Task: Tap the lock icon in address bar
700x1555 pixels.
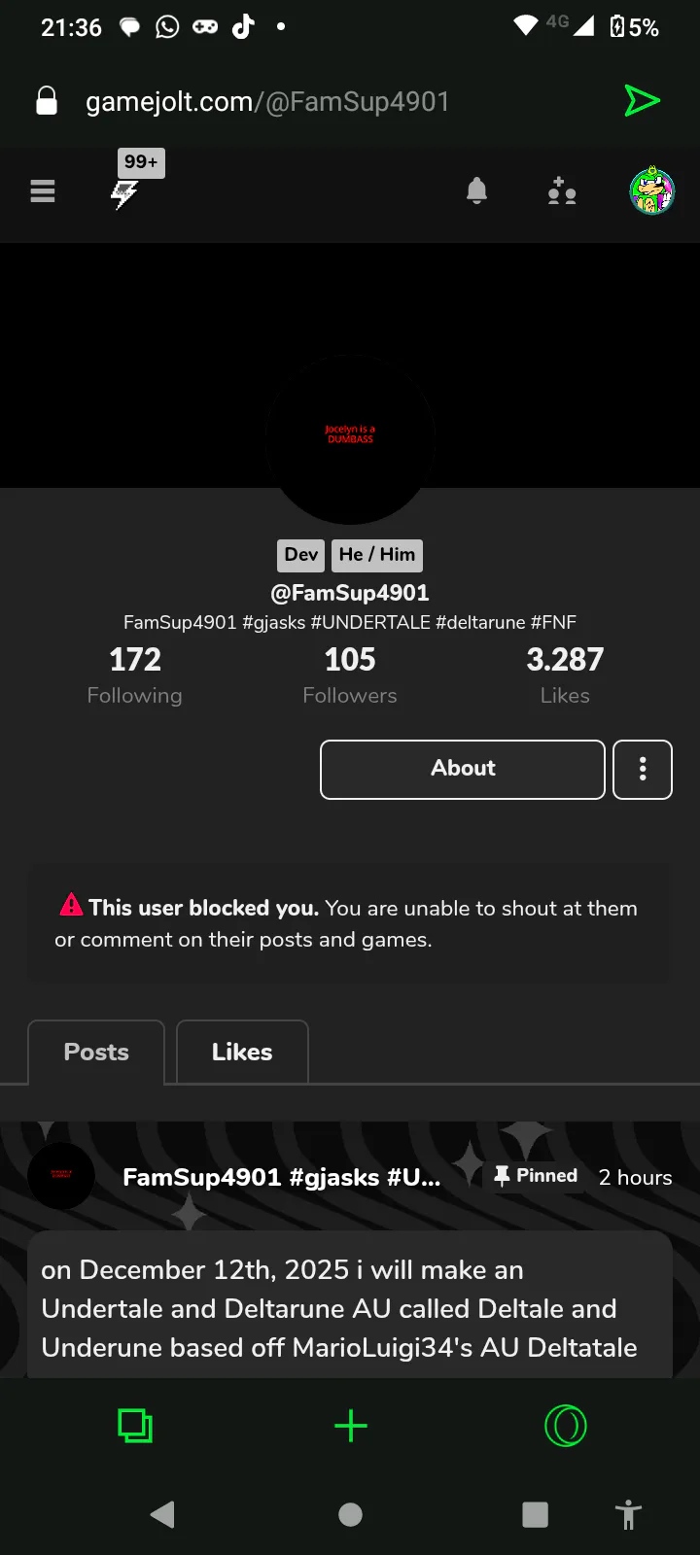Action: tap(47, 101)
